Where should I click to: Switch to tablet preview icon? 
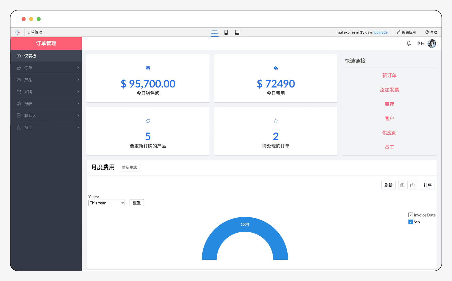[x=237, y=32]
